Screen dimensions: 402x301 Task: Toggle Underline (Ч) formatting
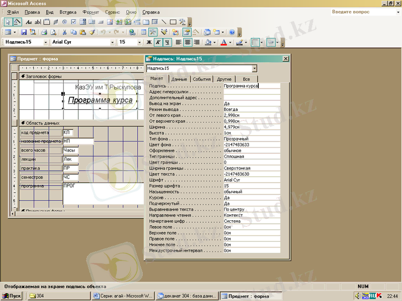tap(167, 42)
